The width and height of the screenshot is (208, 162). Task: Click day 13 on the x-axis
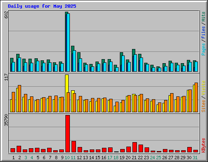(x=85, y=158)
